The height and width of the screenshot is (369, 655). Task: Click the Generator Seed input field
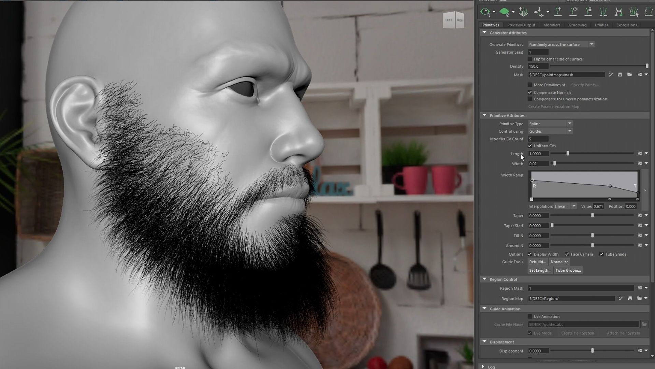[x=538, y=52]
